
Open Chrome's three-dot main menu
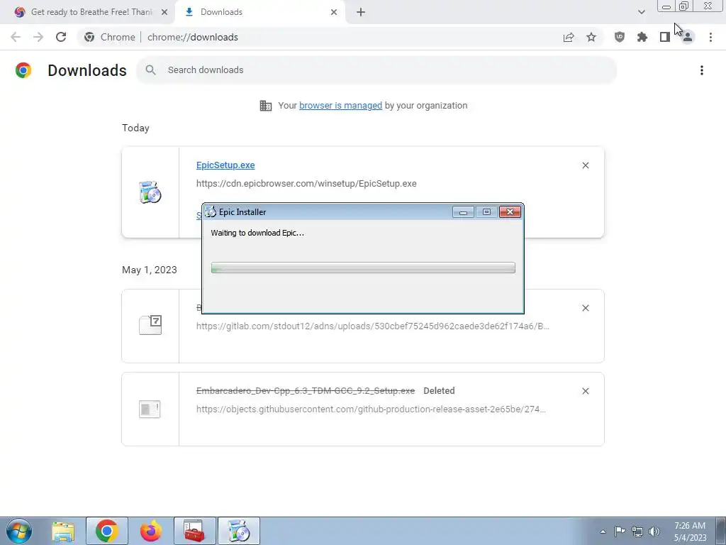[710, 37]
